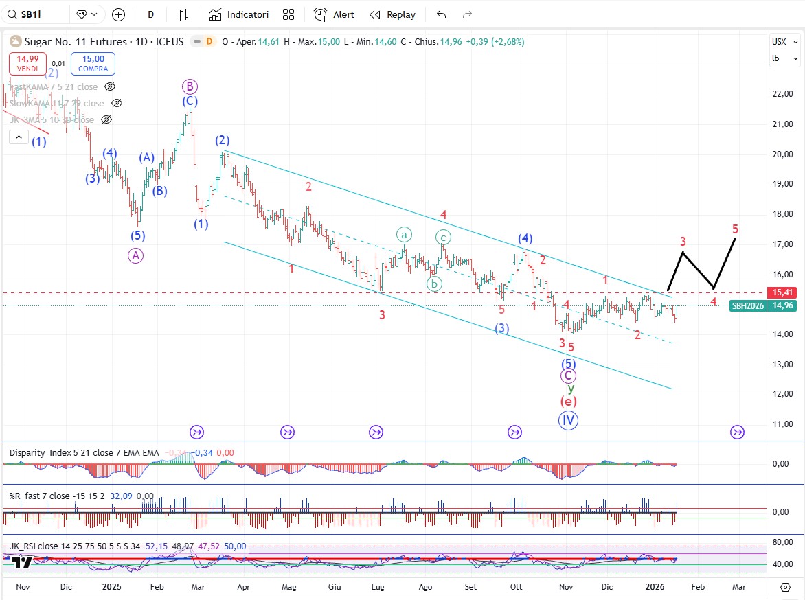Image resolution: width=805 pixels, height=600 pixels.
Task: Start bar Replay mode
Action: click(x=392, y=14)
